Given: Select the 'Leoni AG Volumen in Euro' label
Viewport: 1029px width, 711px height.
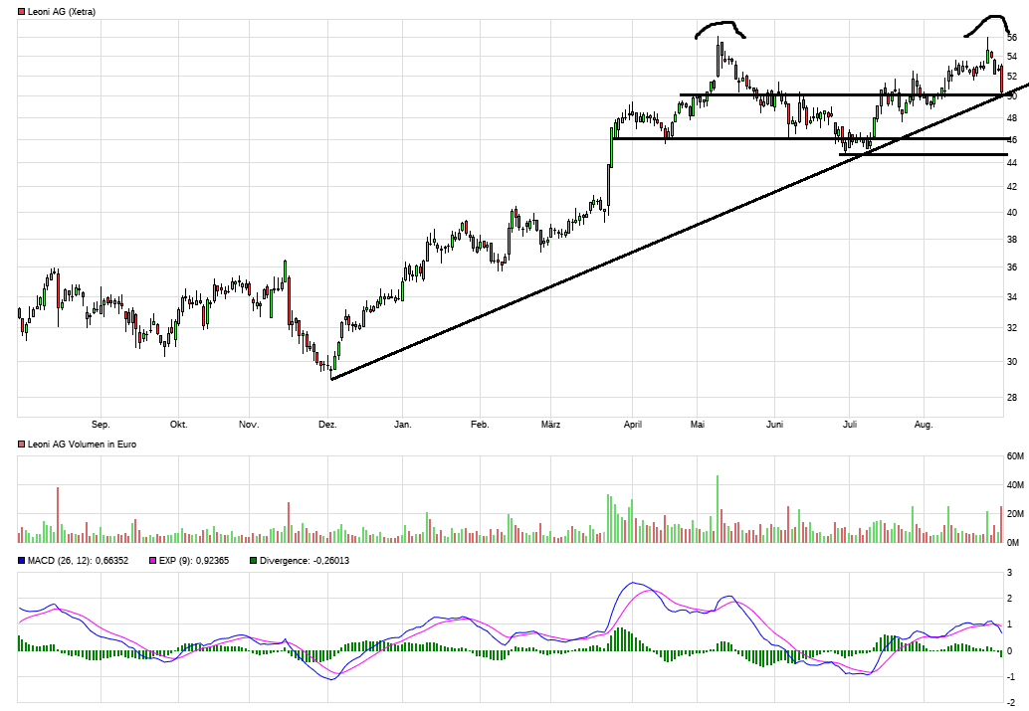Looking at the screenshot, I should tap(82, 444).
